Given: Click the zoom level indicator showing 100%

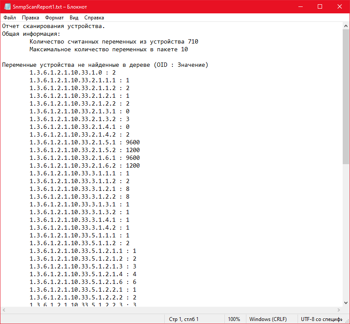Looking at the screenshot, I should tap(234, 319).
